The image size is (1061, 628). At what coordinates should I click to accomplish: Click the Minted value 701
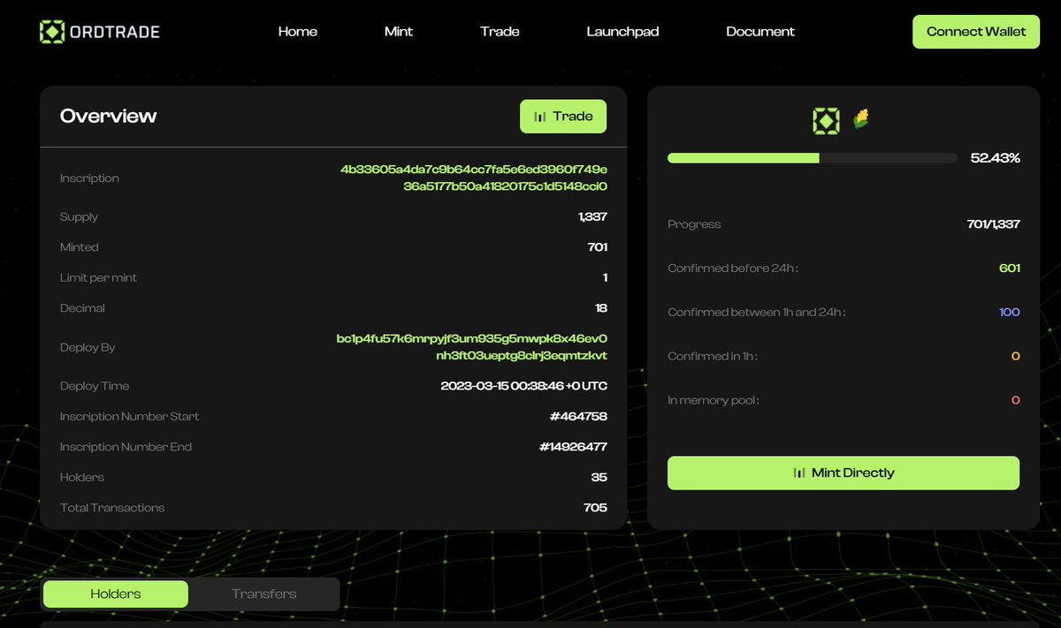tap(598, 247)
